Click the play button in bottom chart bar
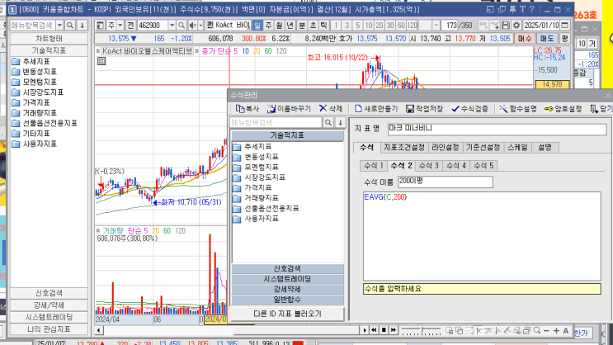The width and height of the screenshot is (613, 345). pyautogui.click(x=365, y=330)
